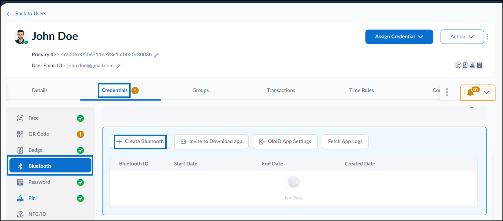Open QR Code in the credentials sidebar

50,134
